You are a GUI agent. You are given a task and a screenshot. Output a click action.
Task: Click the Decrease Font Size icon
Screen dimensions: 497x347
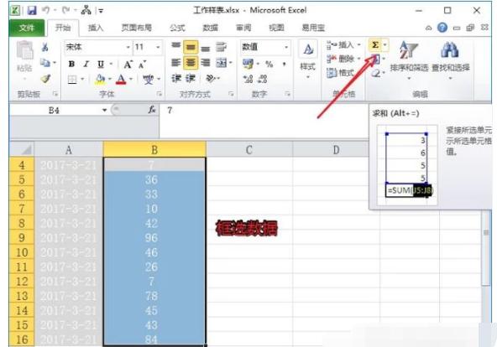tap(143, 65)
